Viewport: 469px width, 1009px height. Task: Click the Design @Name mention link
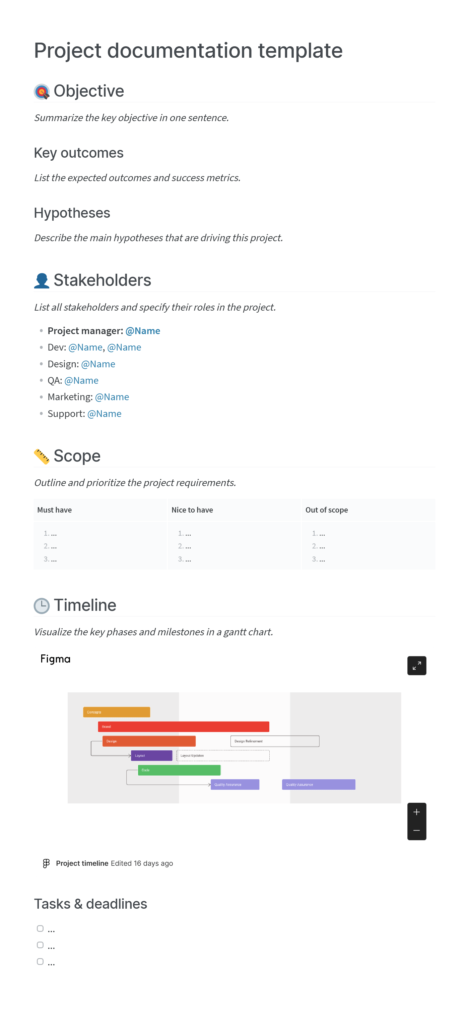(98, 364)
